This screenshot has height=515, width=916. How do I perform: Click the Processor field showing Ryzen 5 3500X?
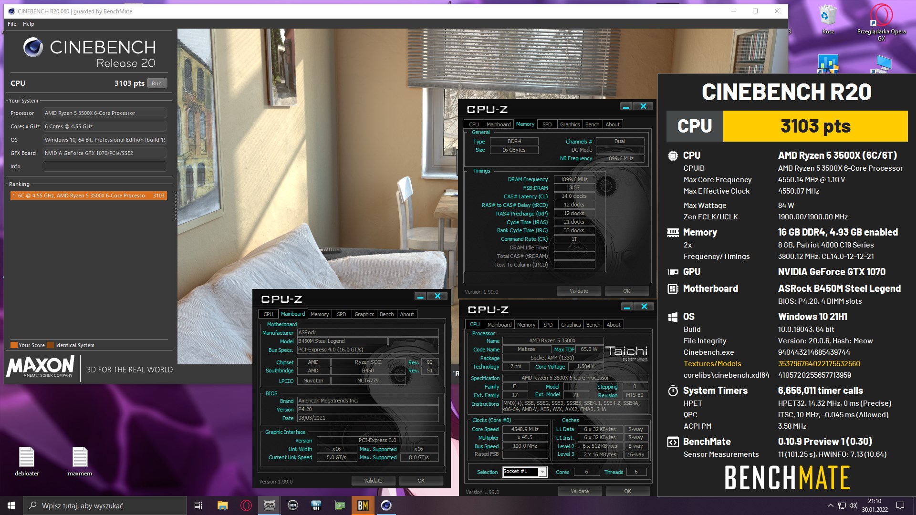[104, 113]
